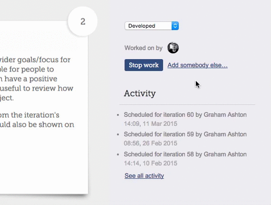Click the bullet beside the iteration 60 entry
Screen dimensions: 271x205
pos(118,115)
